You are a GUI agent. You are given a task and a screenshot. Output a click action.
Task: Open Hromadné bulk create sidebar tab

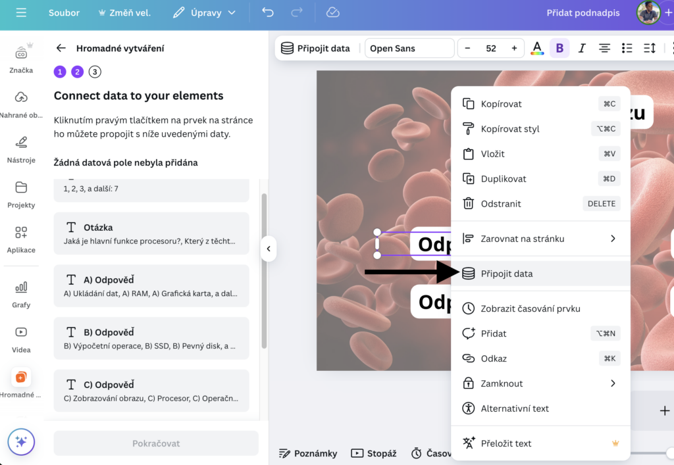click(x=21, y=383)
